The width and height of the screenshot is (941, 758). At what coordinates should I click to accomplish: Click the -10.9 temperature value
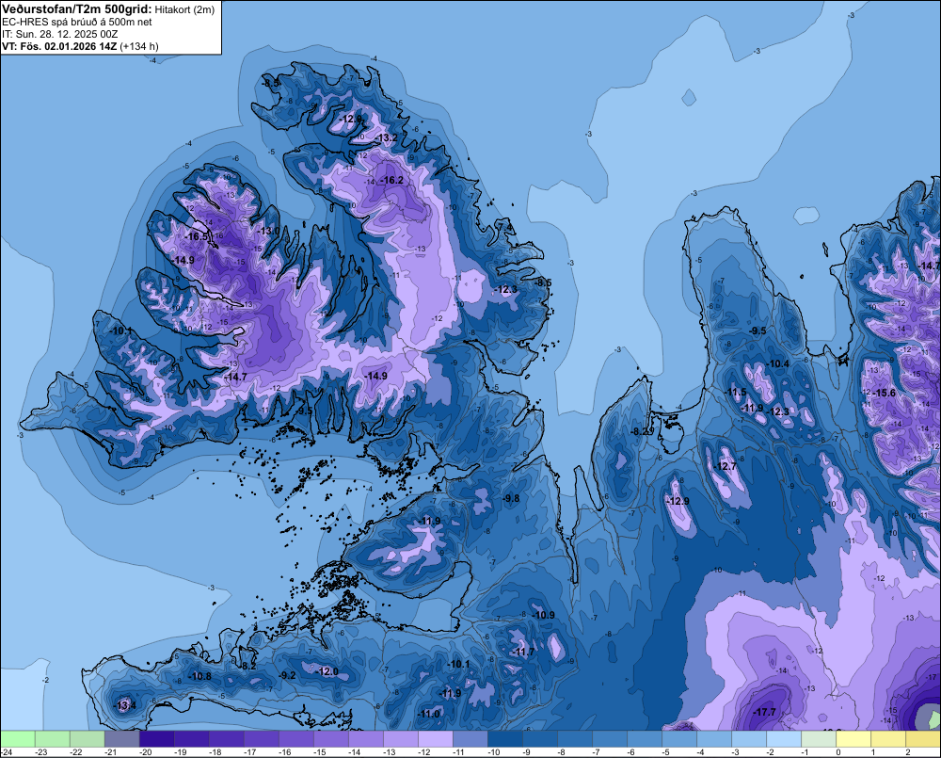(544, 615)
